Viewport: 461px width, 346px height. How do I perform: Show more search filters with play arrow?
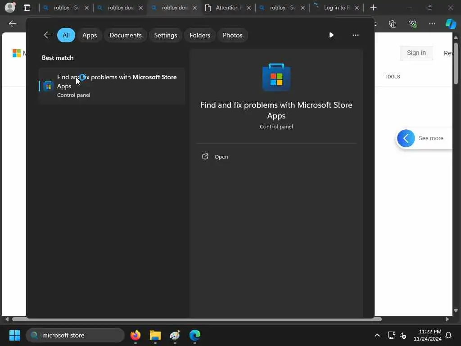331,35
